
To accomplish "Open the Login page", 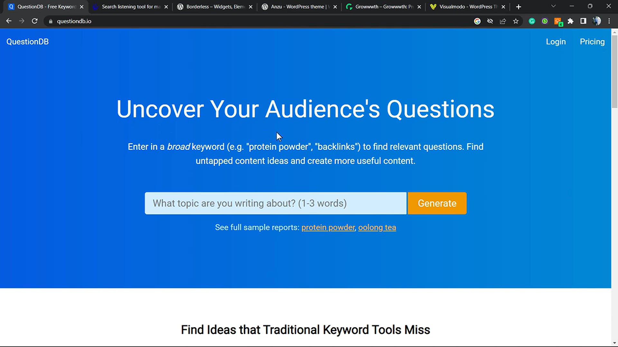I will click(x=556, y=42).
